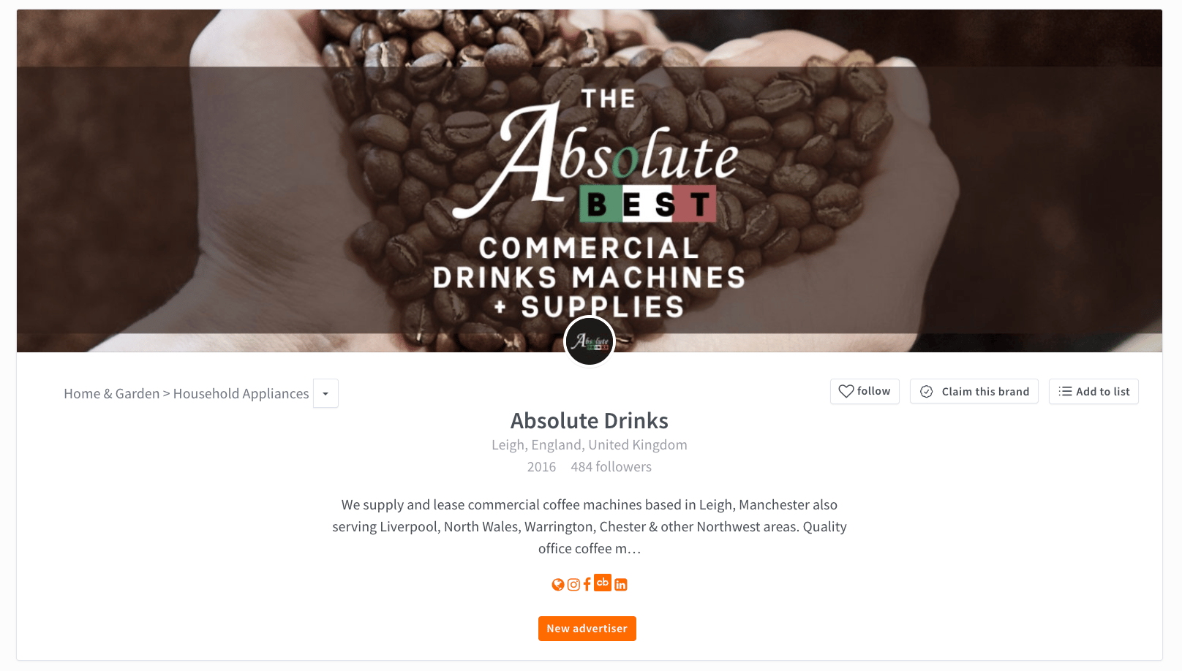Open the brand website globe icon
This screenshot has width=1182, height=671.
click(x=558, y=585)
